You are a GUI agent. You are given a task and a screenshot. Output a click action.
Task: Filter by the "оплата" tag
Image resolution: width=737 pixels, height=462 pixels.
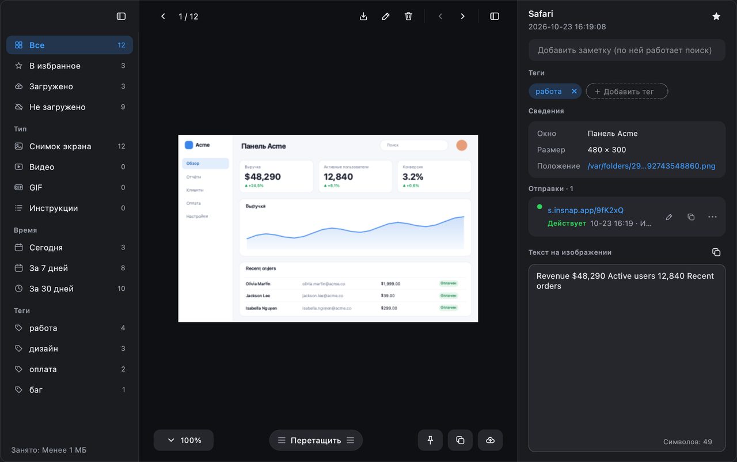(70, 369)
